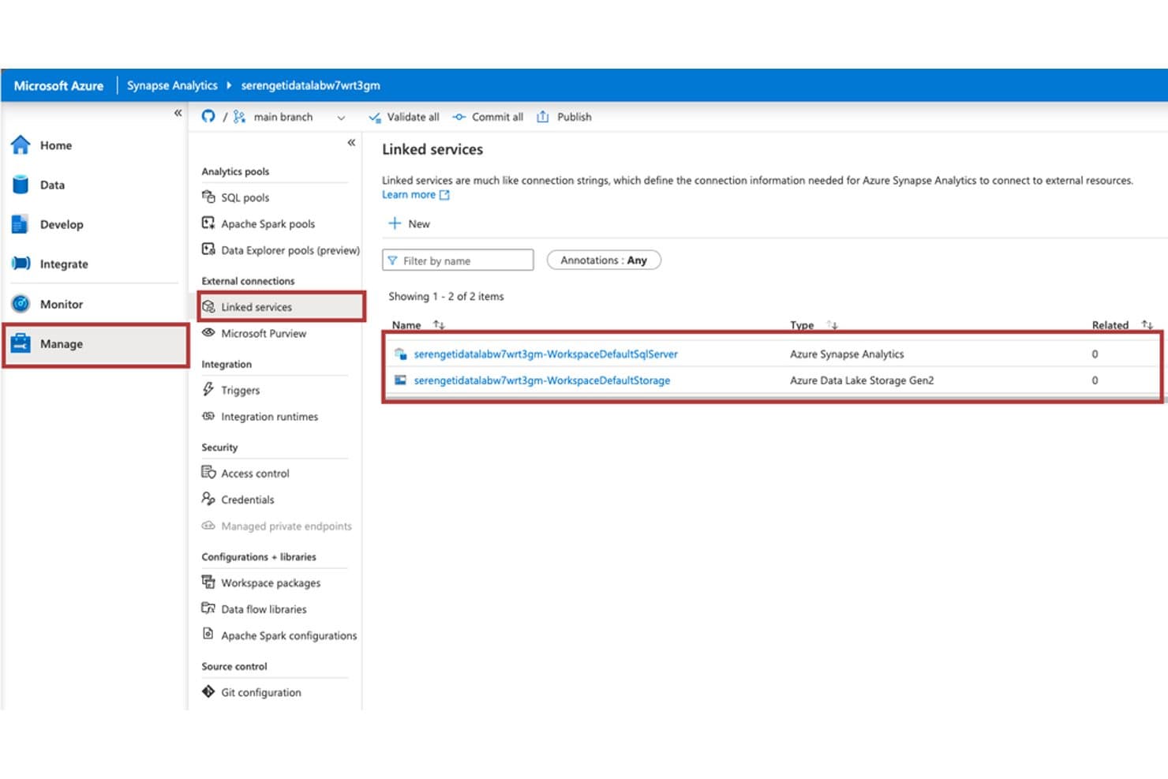Open the WorkspaceDefaultStorage linked service
Viewport: 1168px width, 779px height.
[x=541, y=380]
